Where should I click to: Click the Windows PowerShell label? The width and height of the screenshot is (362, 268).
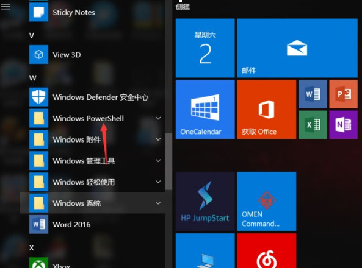tap(88, 118)
